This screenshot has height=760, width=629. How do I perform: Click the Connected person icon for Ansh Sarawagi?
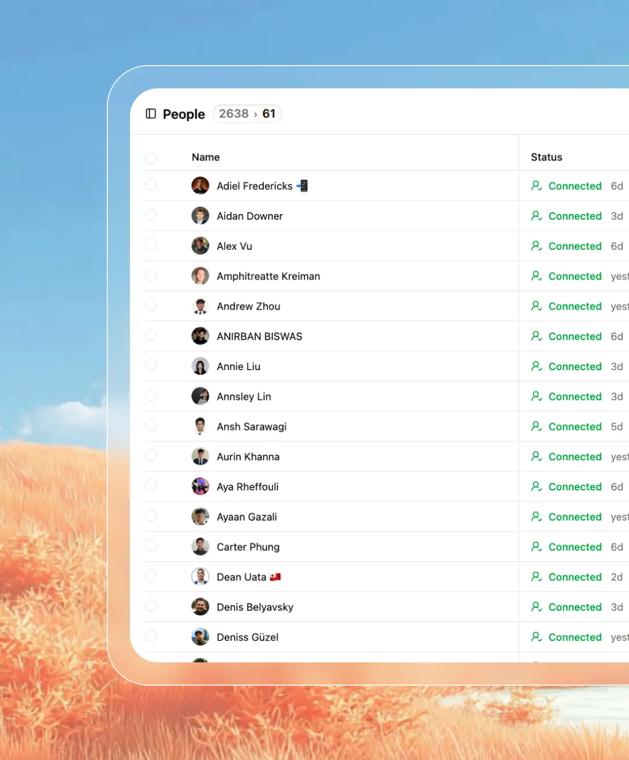coord(537,426)
